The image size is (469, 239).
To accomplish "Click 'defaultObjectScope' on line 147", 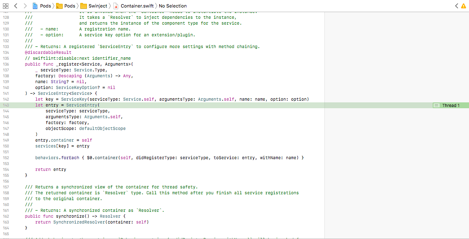I will (x=102, y=129).
